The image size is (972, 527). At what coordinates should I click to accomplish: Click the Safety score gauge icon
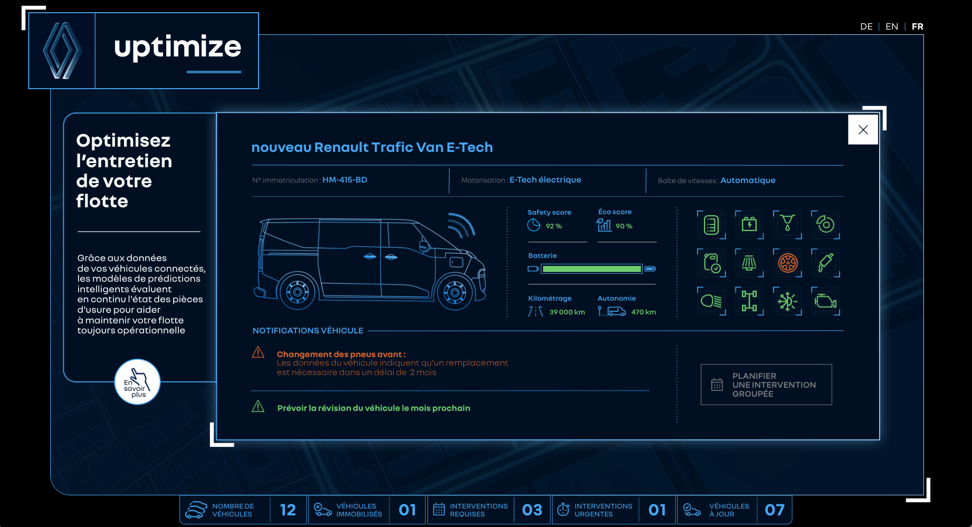(x=534, y=225)
